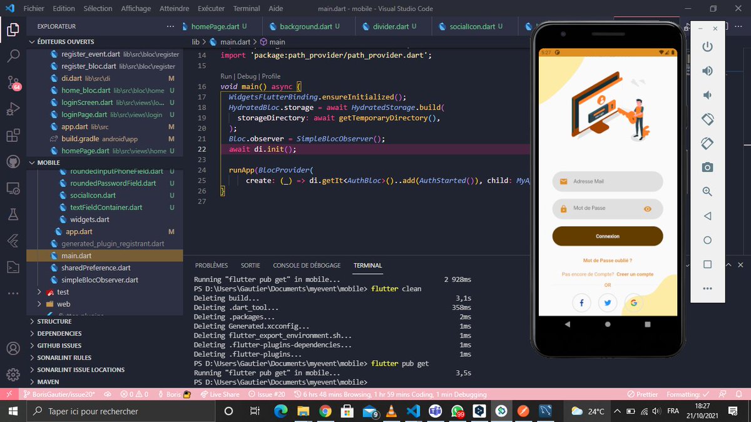Open the Search view in activity bar
Viewport: 751px width, 422px height.
(13, 56)
